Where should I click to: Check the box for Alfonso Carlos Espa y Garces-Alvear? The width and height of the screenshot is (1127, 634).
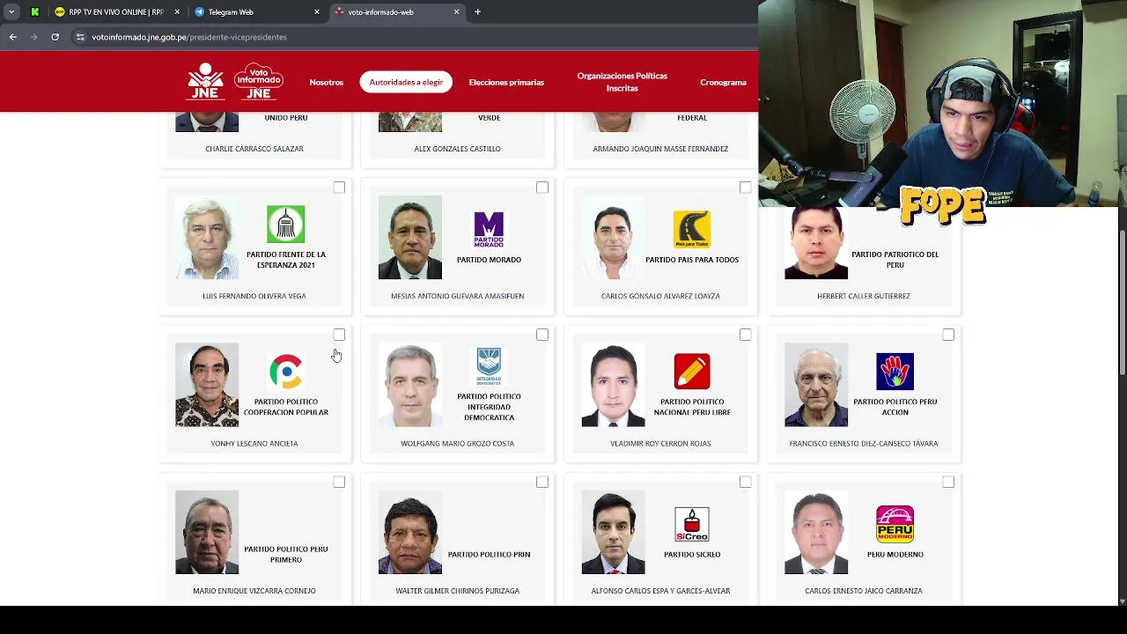(745, 482)
